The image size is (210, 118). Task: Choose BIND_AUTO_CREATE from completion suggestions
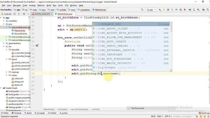point(131,42)
